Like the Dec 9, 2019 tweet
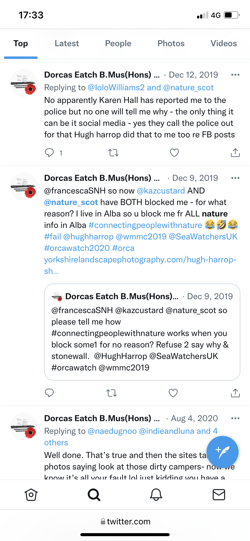250x541 pixels. pos(173,393)
